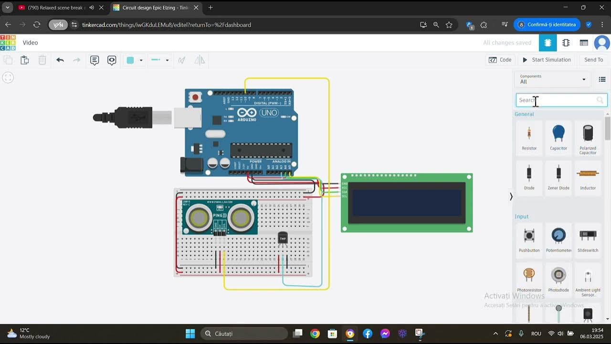Open the Tinkercad logo home link

tap(8, 43)
